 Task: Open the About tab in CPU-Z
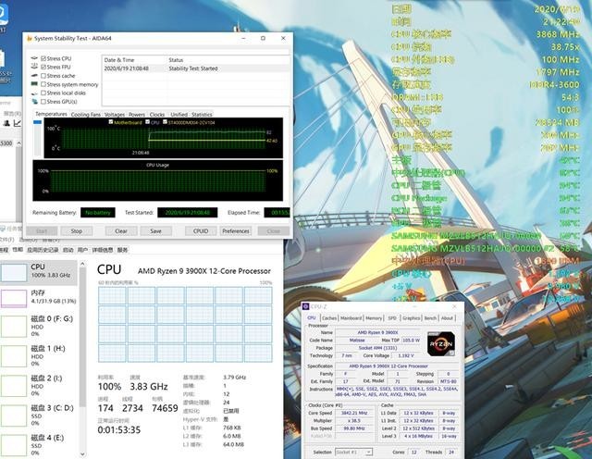click(447, 318)
